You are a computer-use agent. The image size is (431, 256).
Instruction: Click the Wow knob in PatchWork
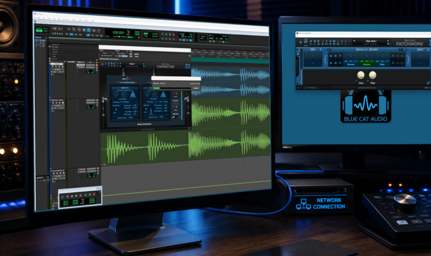[x=361, y=75]
